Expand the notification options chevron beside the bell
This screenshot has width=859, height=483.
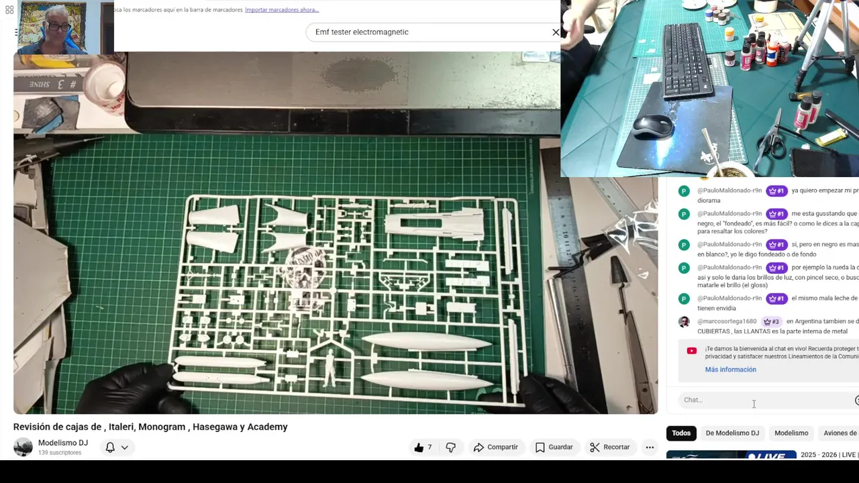click(x=125, y=447)
